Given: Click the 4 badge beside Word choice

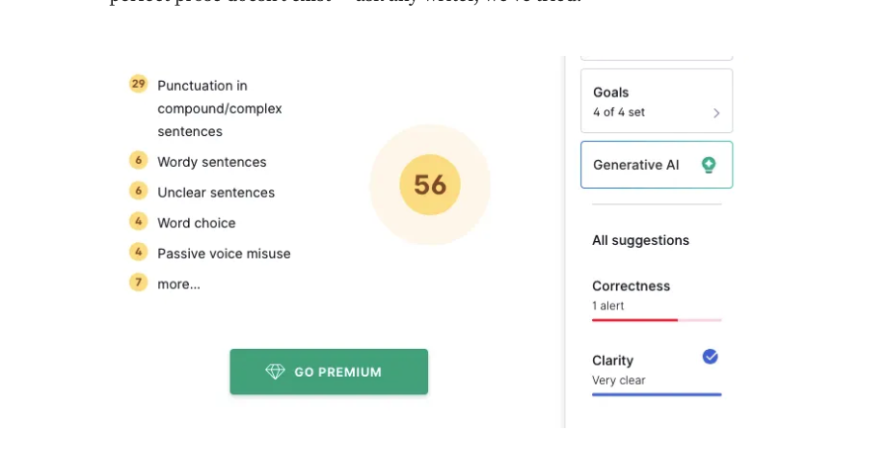Looking at the screenshot, I should pyautogui.click(x=138, y=222).
